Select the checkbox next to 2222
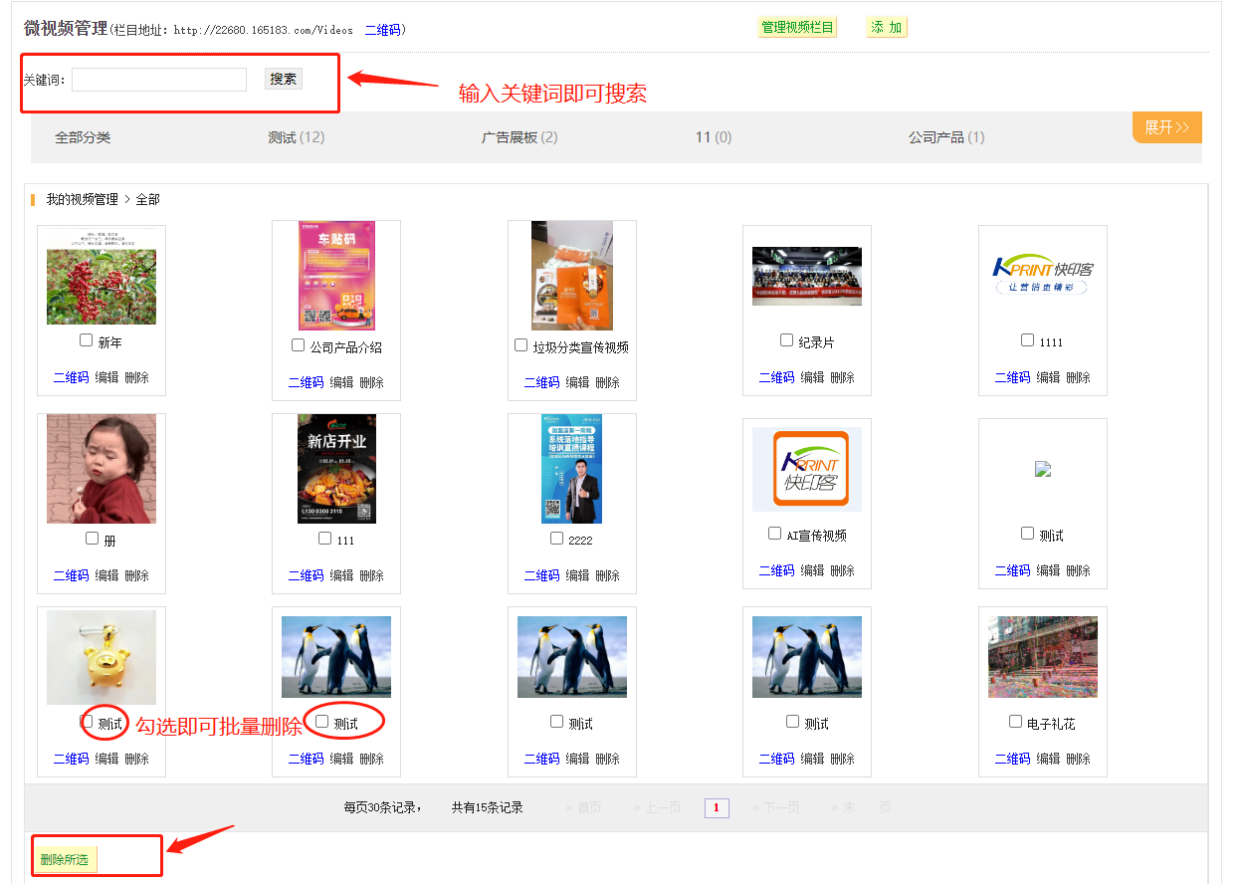The image size is (1243, 884). [x=556, y=539]
